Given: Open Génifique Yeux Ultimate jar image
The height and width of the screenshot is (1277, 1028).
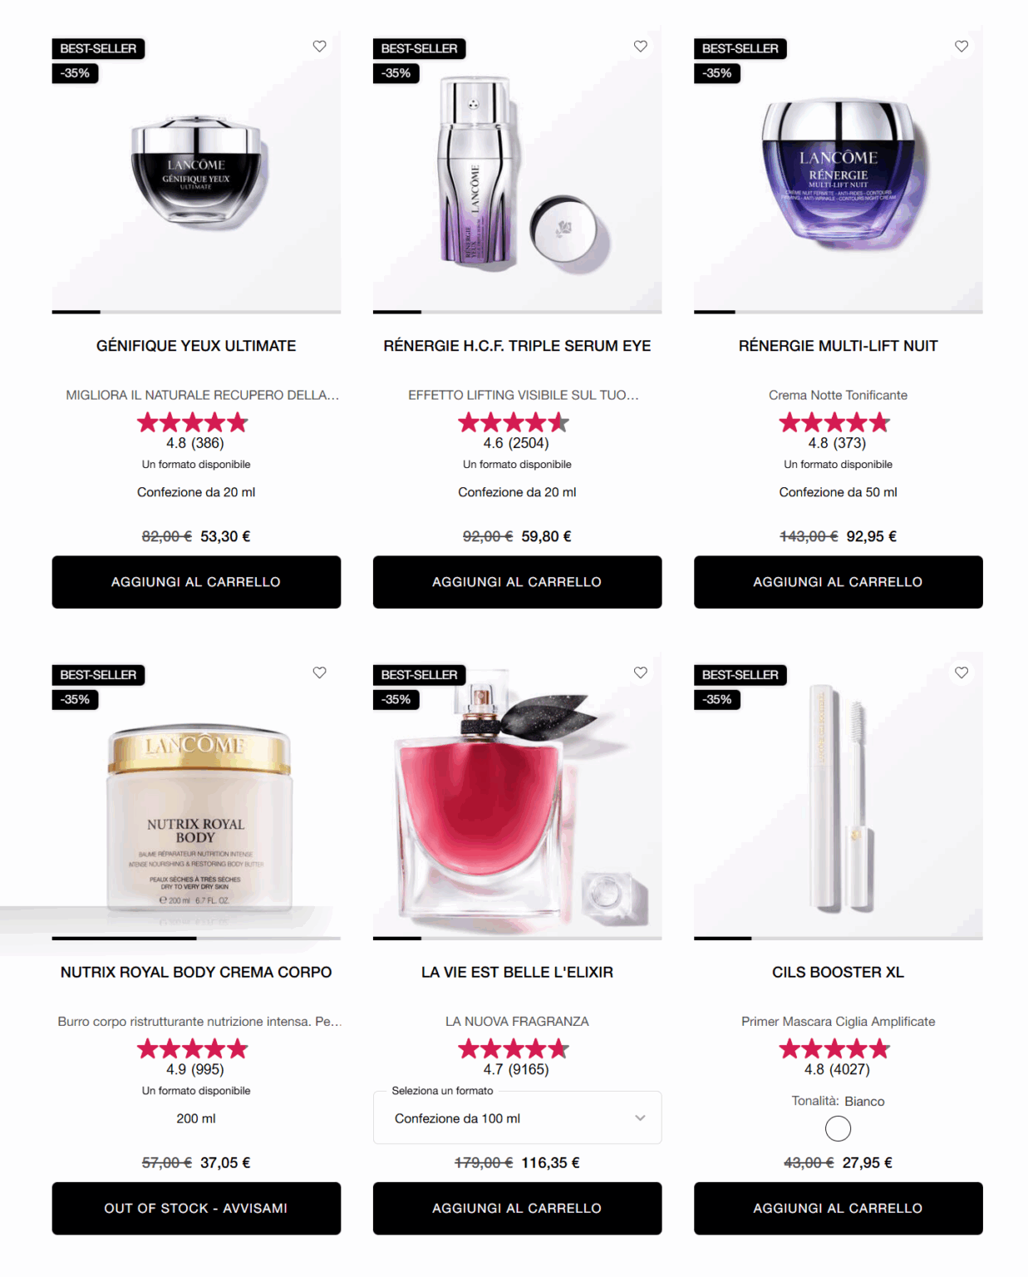Looking at the screenshot, I should pyautogui.click(x=196, y=169).
